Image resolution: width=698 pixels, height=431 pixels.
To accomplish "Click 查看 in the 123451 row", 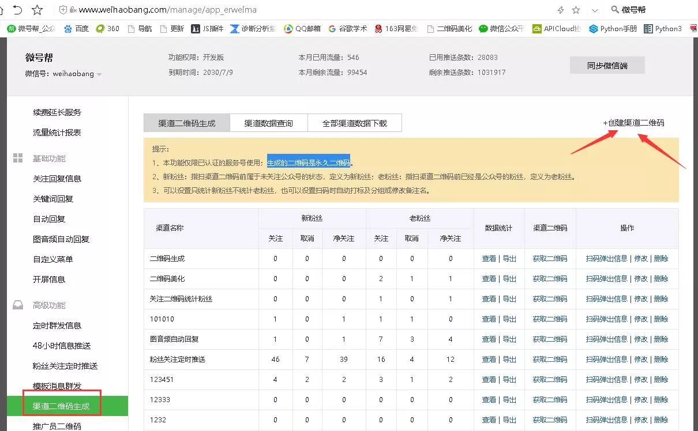I will 489,380.
